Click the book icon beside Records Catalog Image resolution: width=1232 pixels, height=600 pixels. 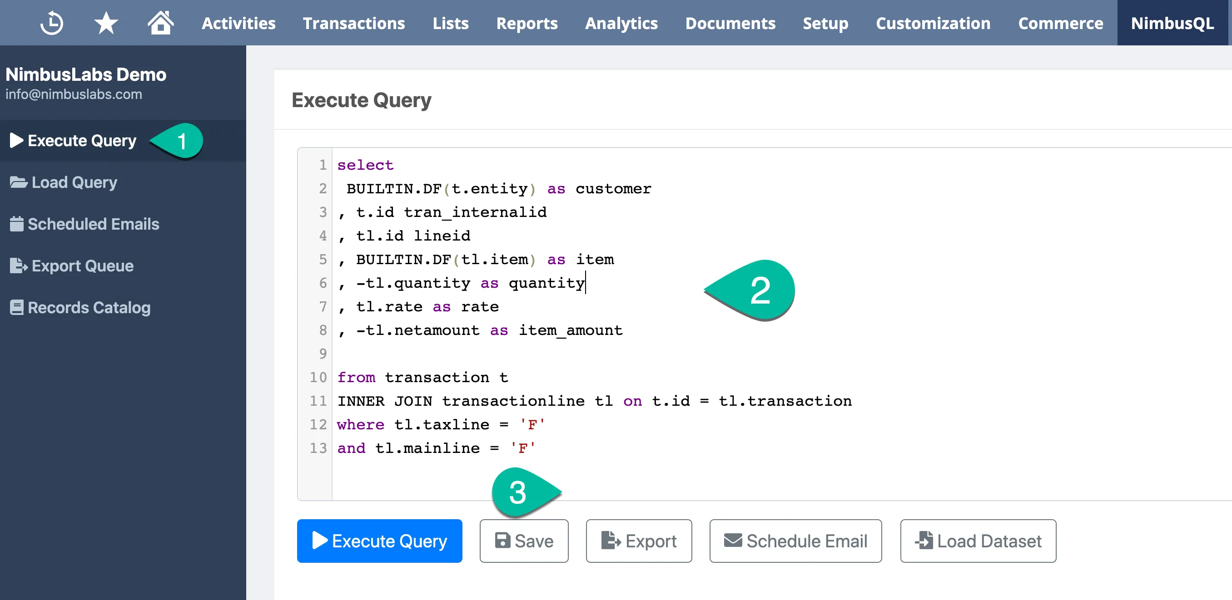click(16, 307)
